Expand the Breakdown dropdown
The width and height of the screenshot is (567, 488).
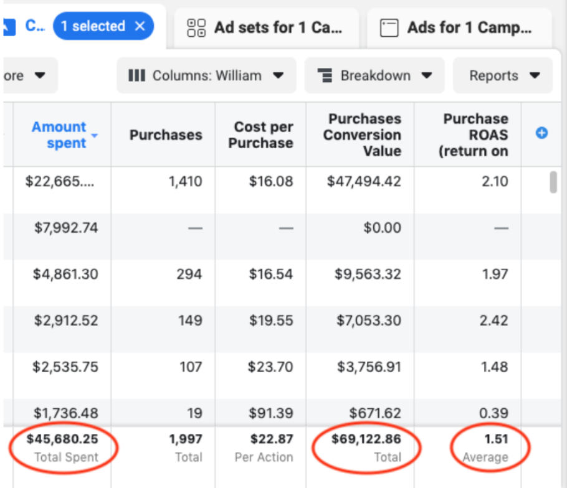(x=374, y=75)
